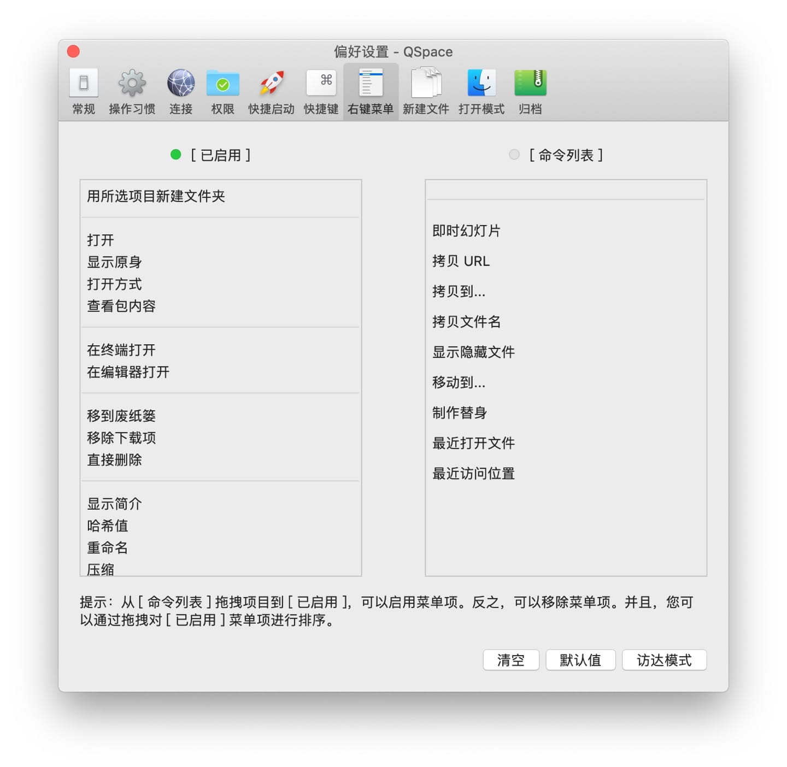Open the 快捷键 command key icon

pos(321,82)
